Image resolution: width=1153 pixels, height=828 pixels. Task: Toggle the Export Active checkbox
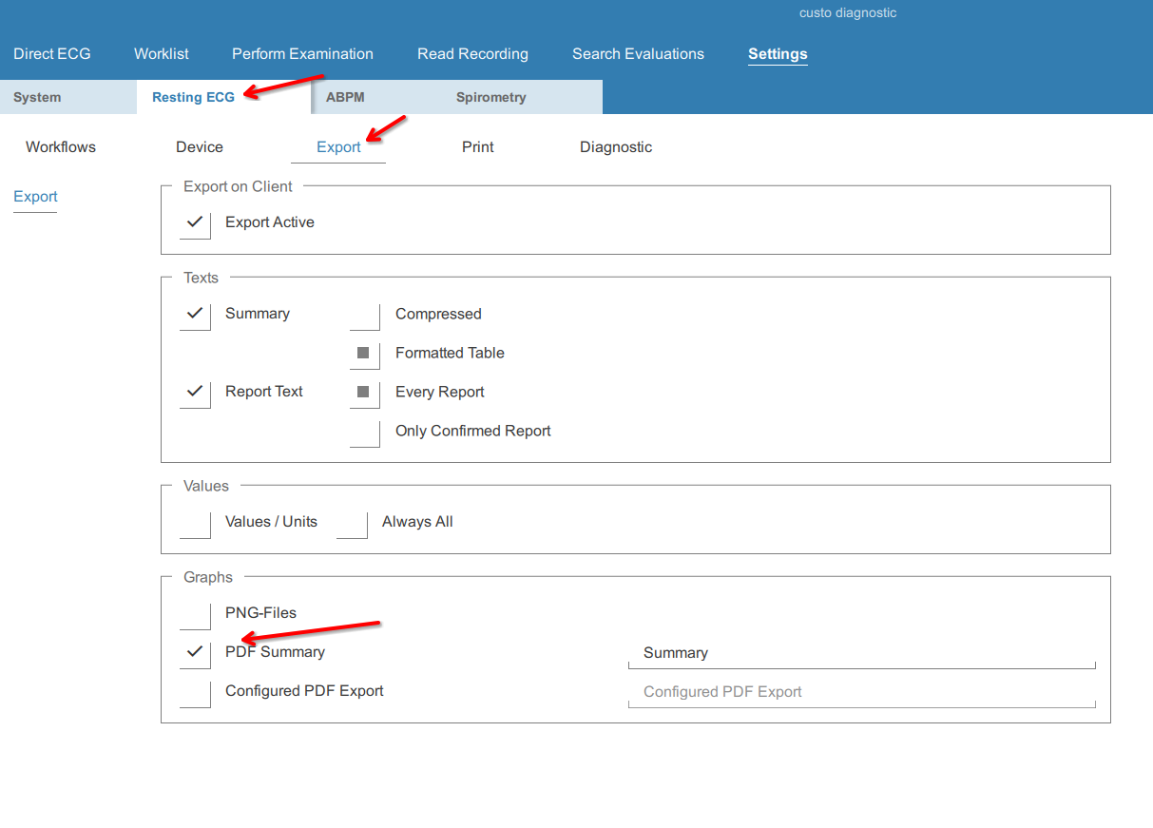[195, 222]
